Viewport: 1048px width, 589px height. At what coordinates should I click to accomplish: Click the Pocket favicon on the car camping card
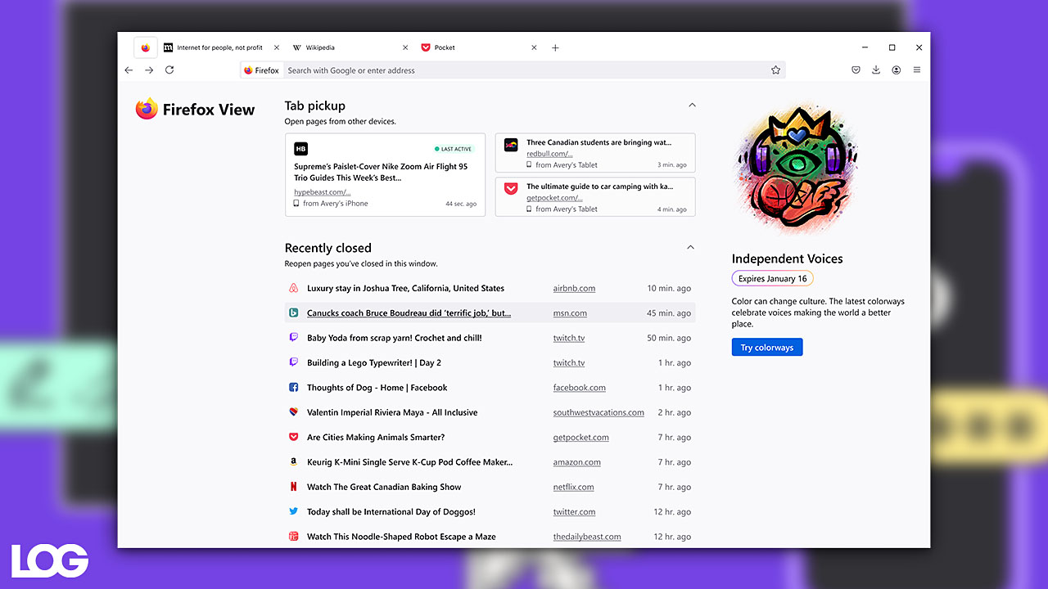coord(511,189)
